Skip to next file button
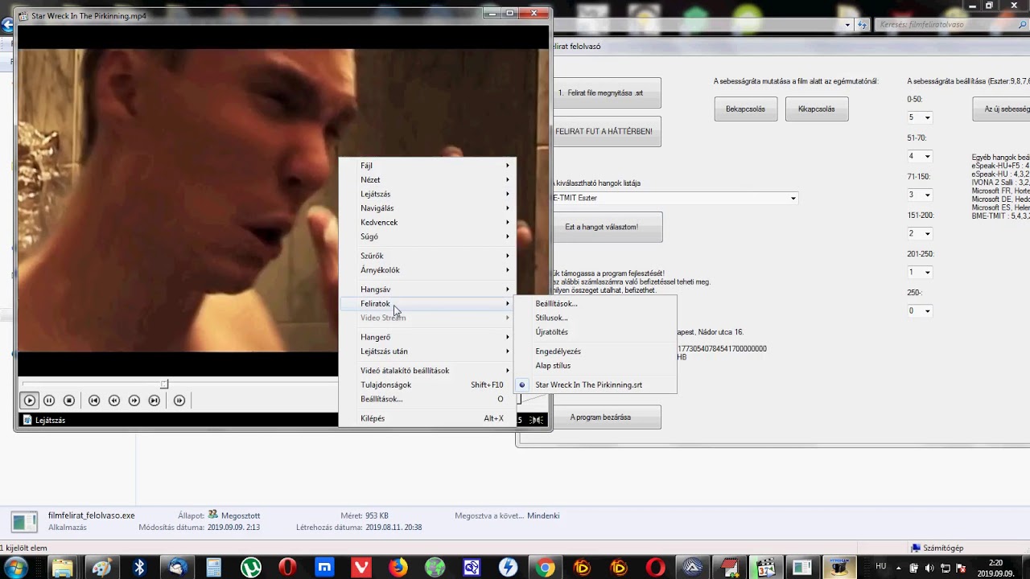The image size is (1030, 579). coord(154,400)
